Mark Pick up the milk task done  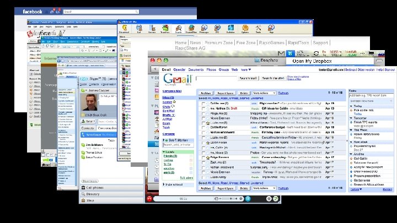tap(351, 111)
